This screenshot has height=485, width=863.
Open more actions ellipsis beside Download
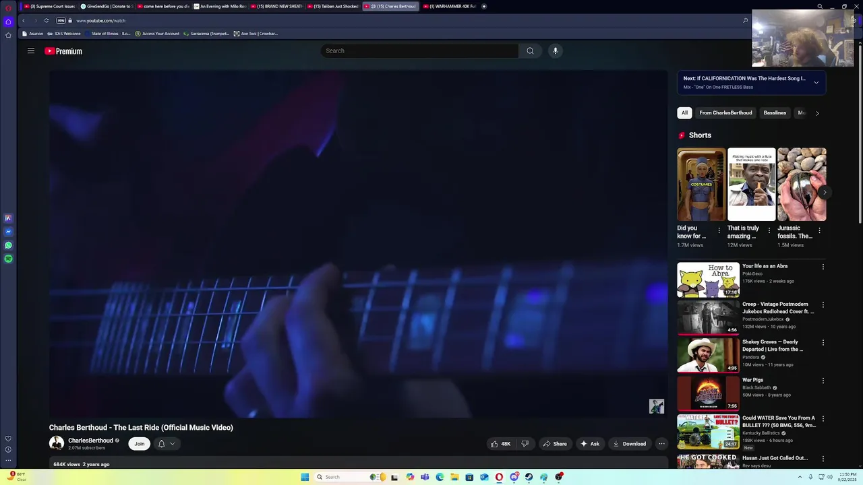pos(661,444)
